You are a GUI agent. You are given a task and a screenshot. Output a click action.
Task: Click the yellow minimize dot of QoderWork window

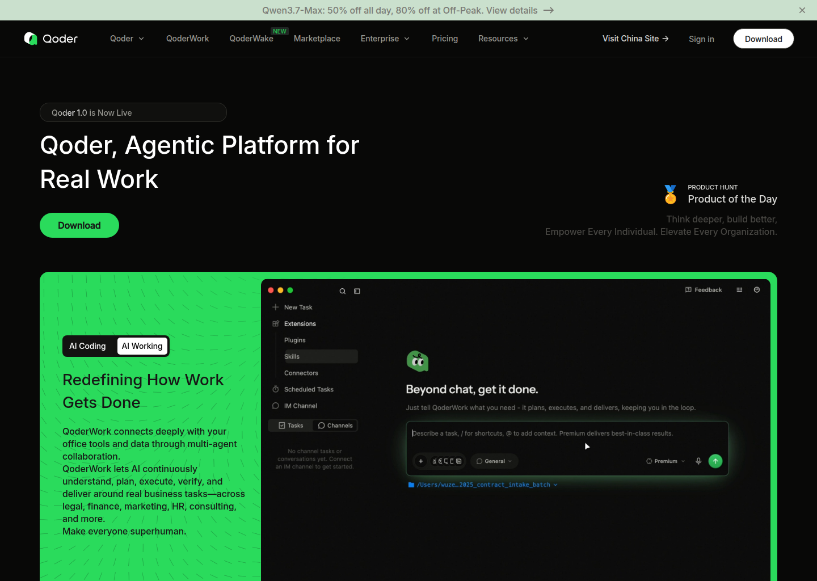[280, 290]
